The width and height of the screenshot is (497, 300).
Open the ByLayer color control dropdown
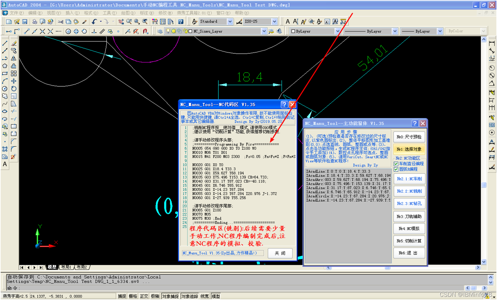[x=337, y=31]
